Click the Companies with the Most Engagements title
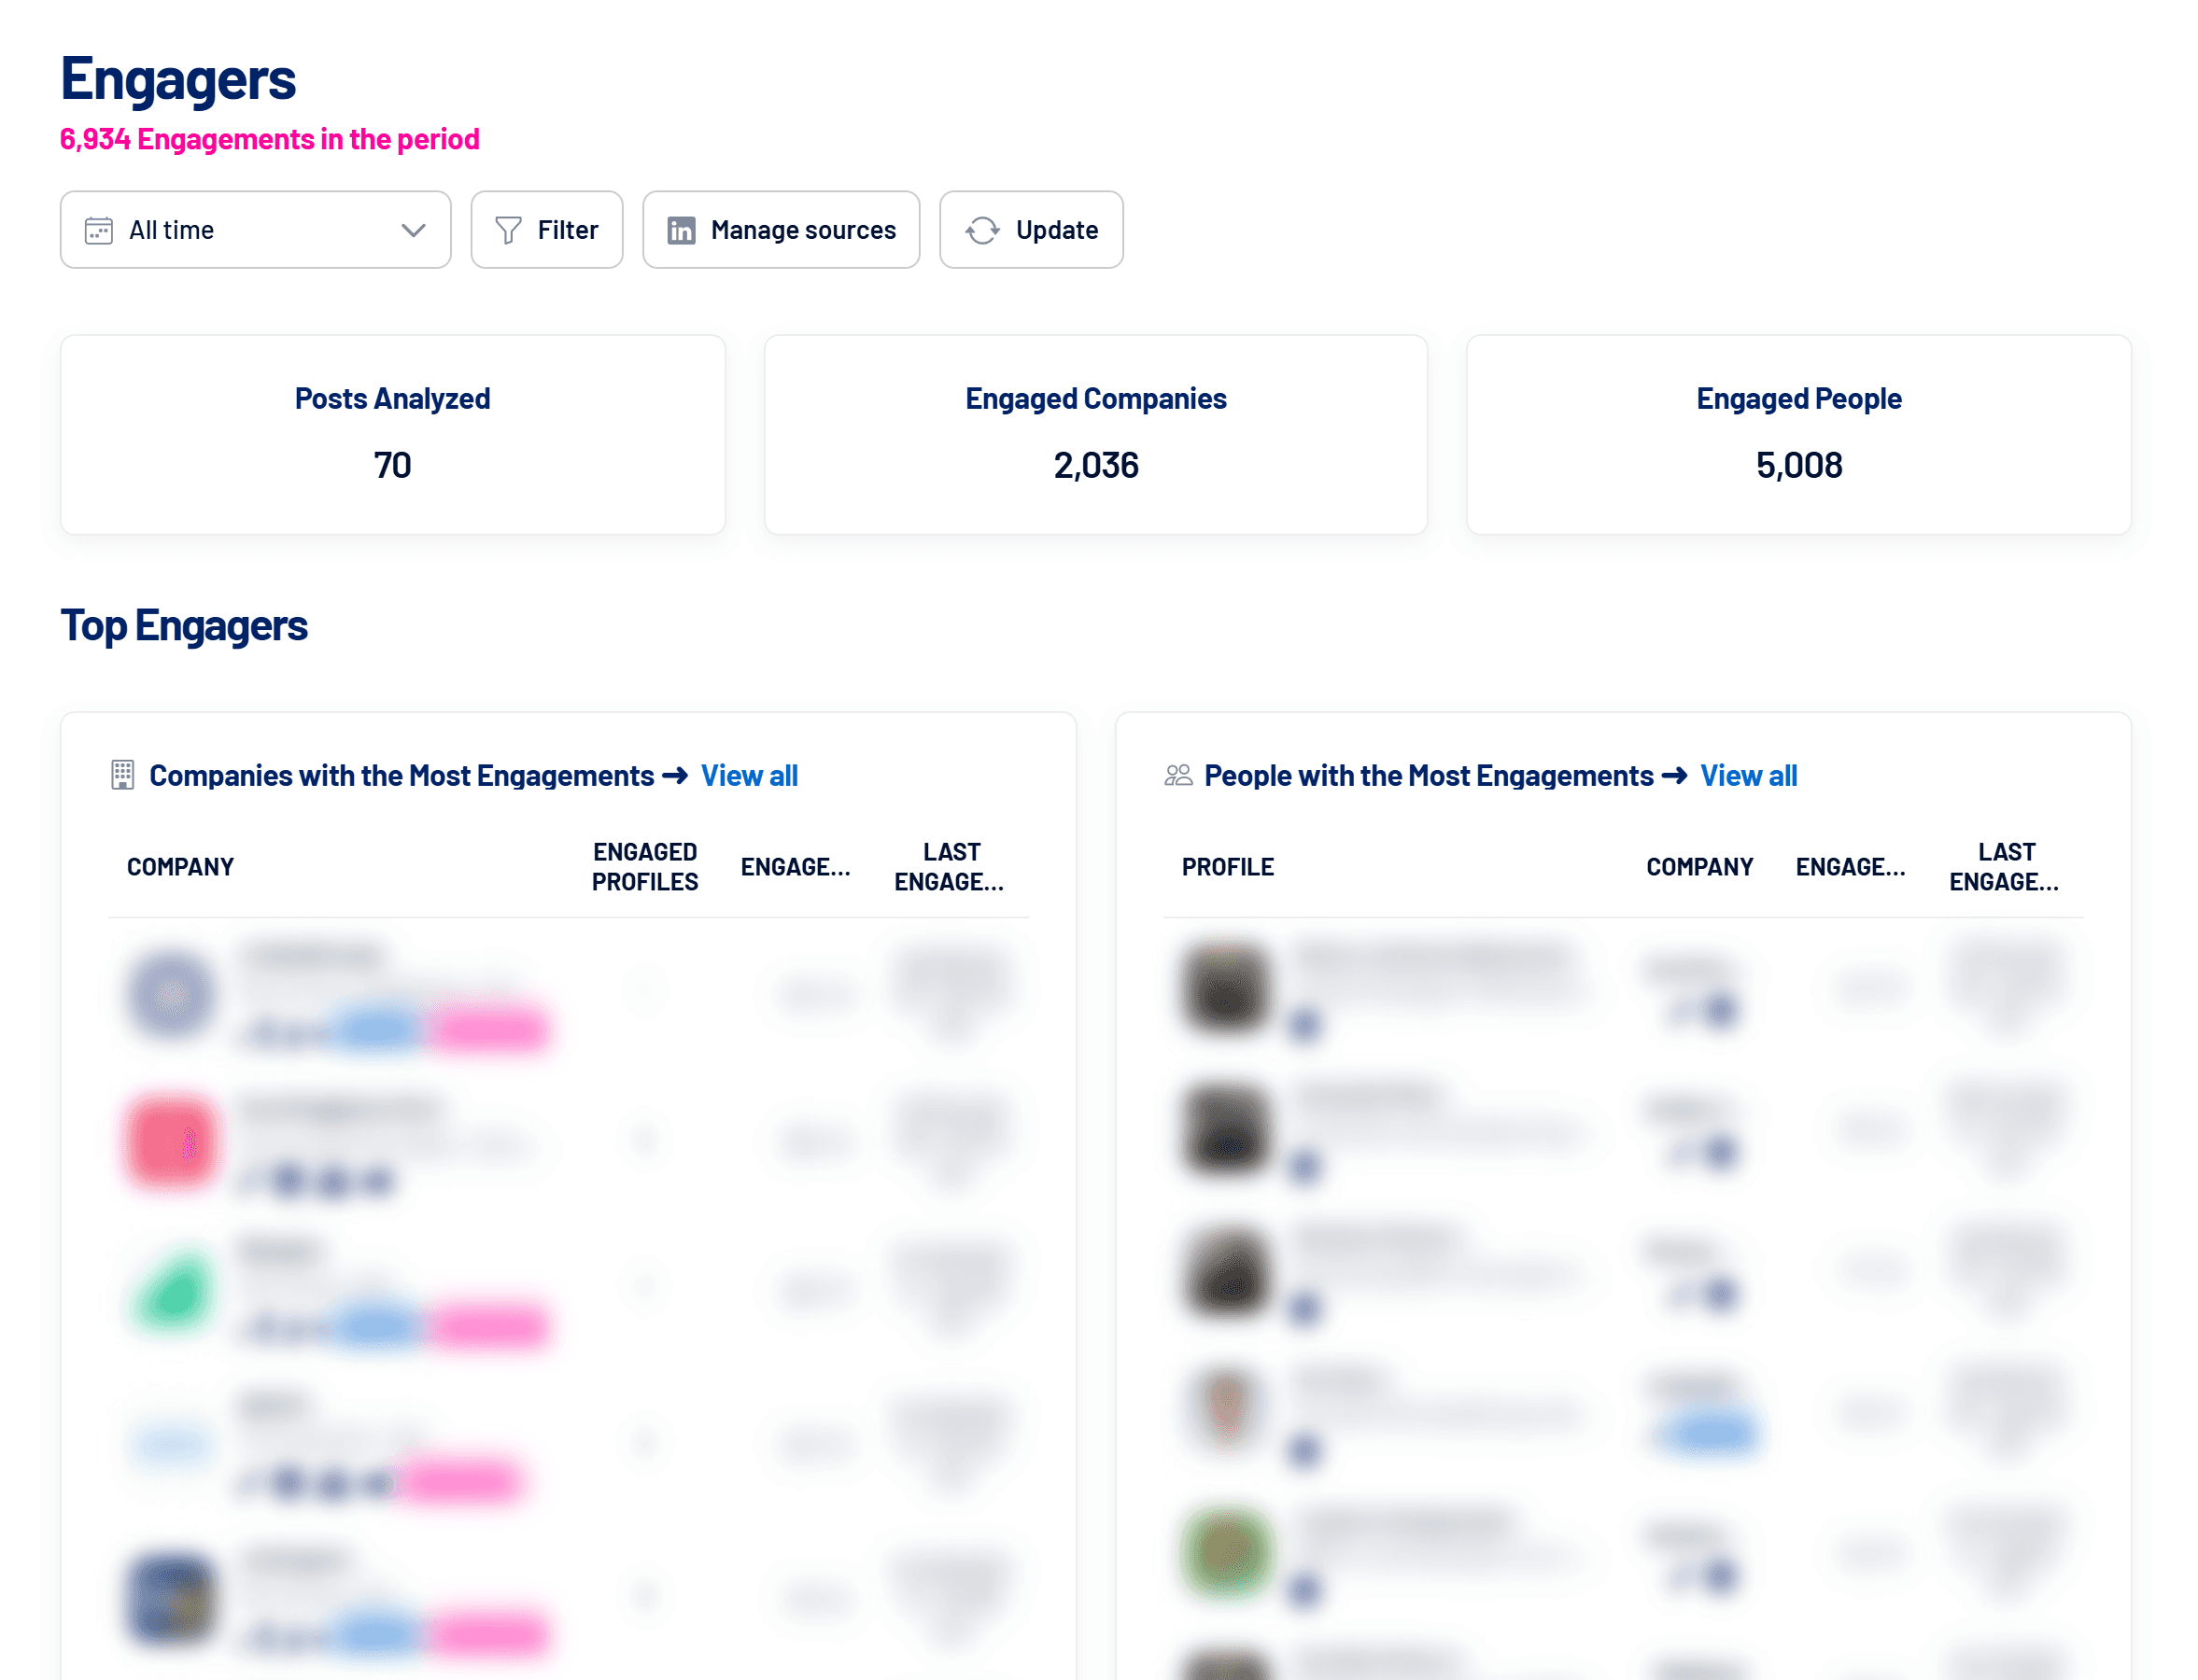Screen dimensions: 2198x1680 [x=402, y=776]
